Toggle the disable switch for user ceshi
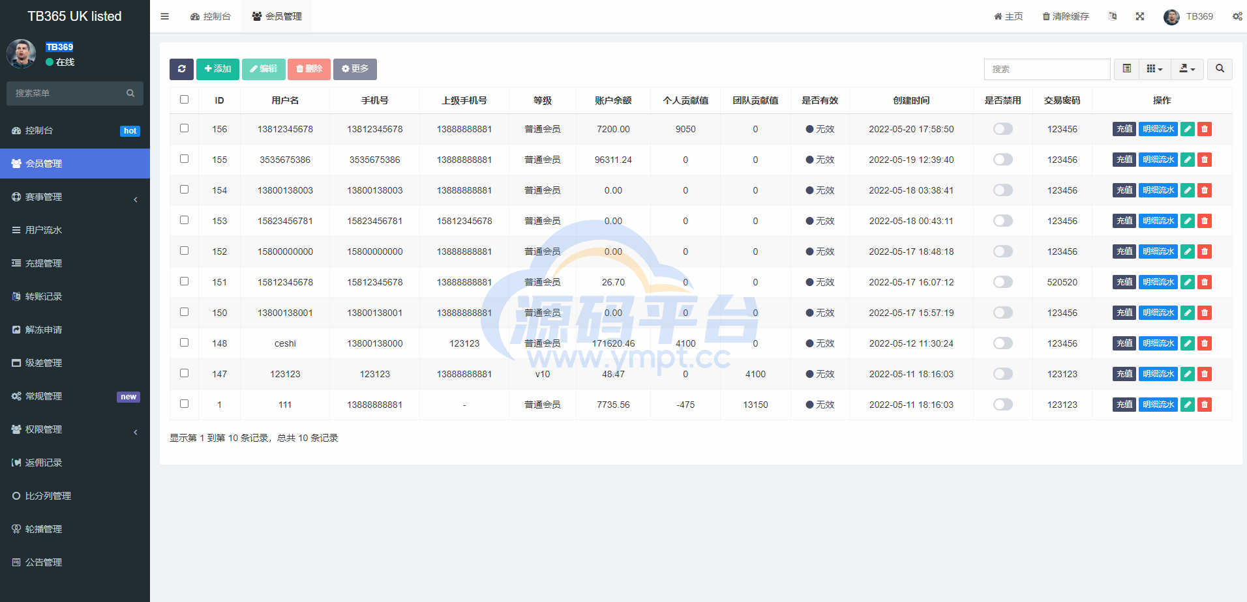The image size is (1247, 602). coord(1002,343)
